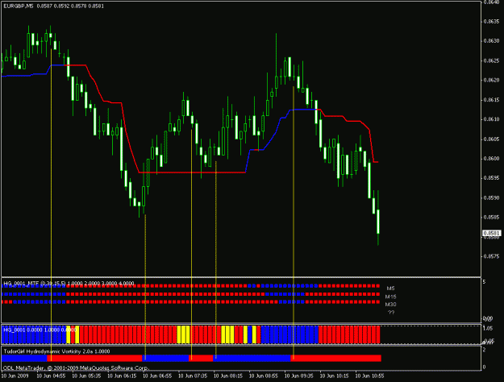Select the 10 Jun 09:35 time label

click(298, 376)
